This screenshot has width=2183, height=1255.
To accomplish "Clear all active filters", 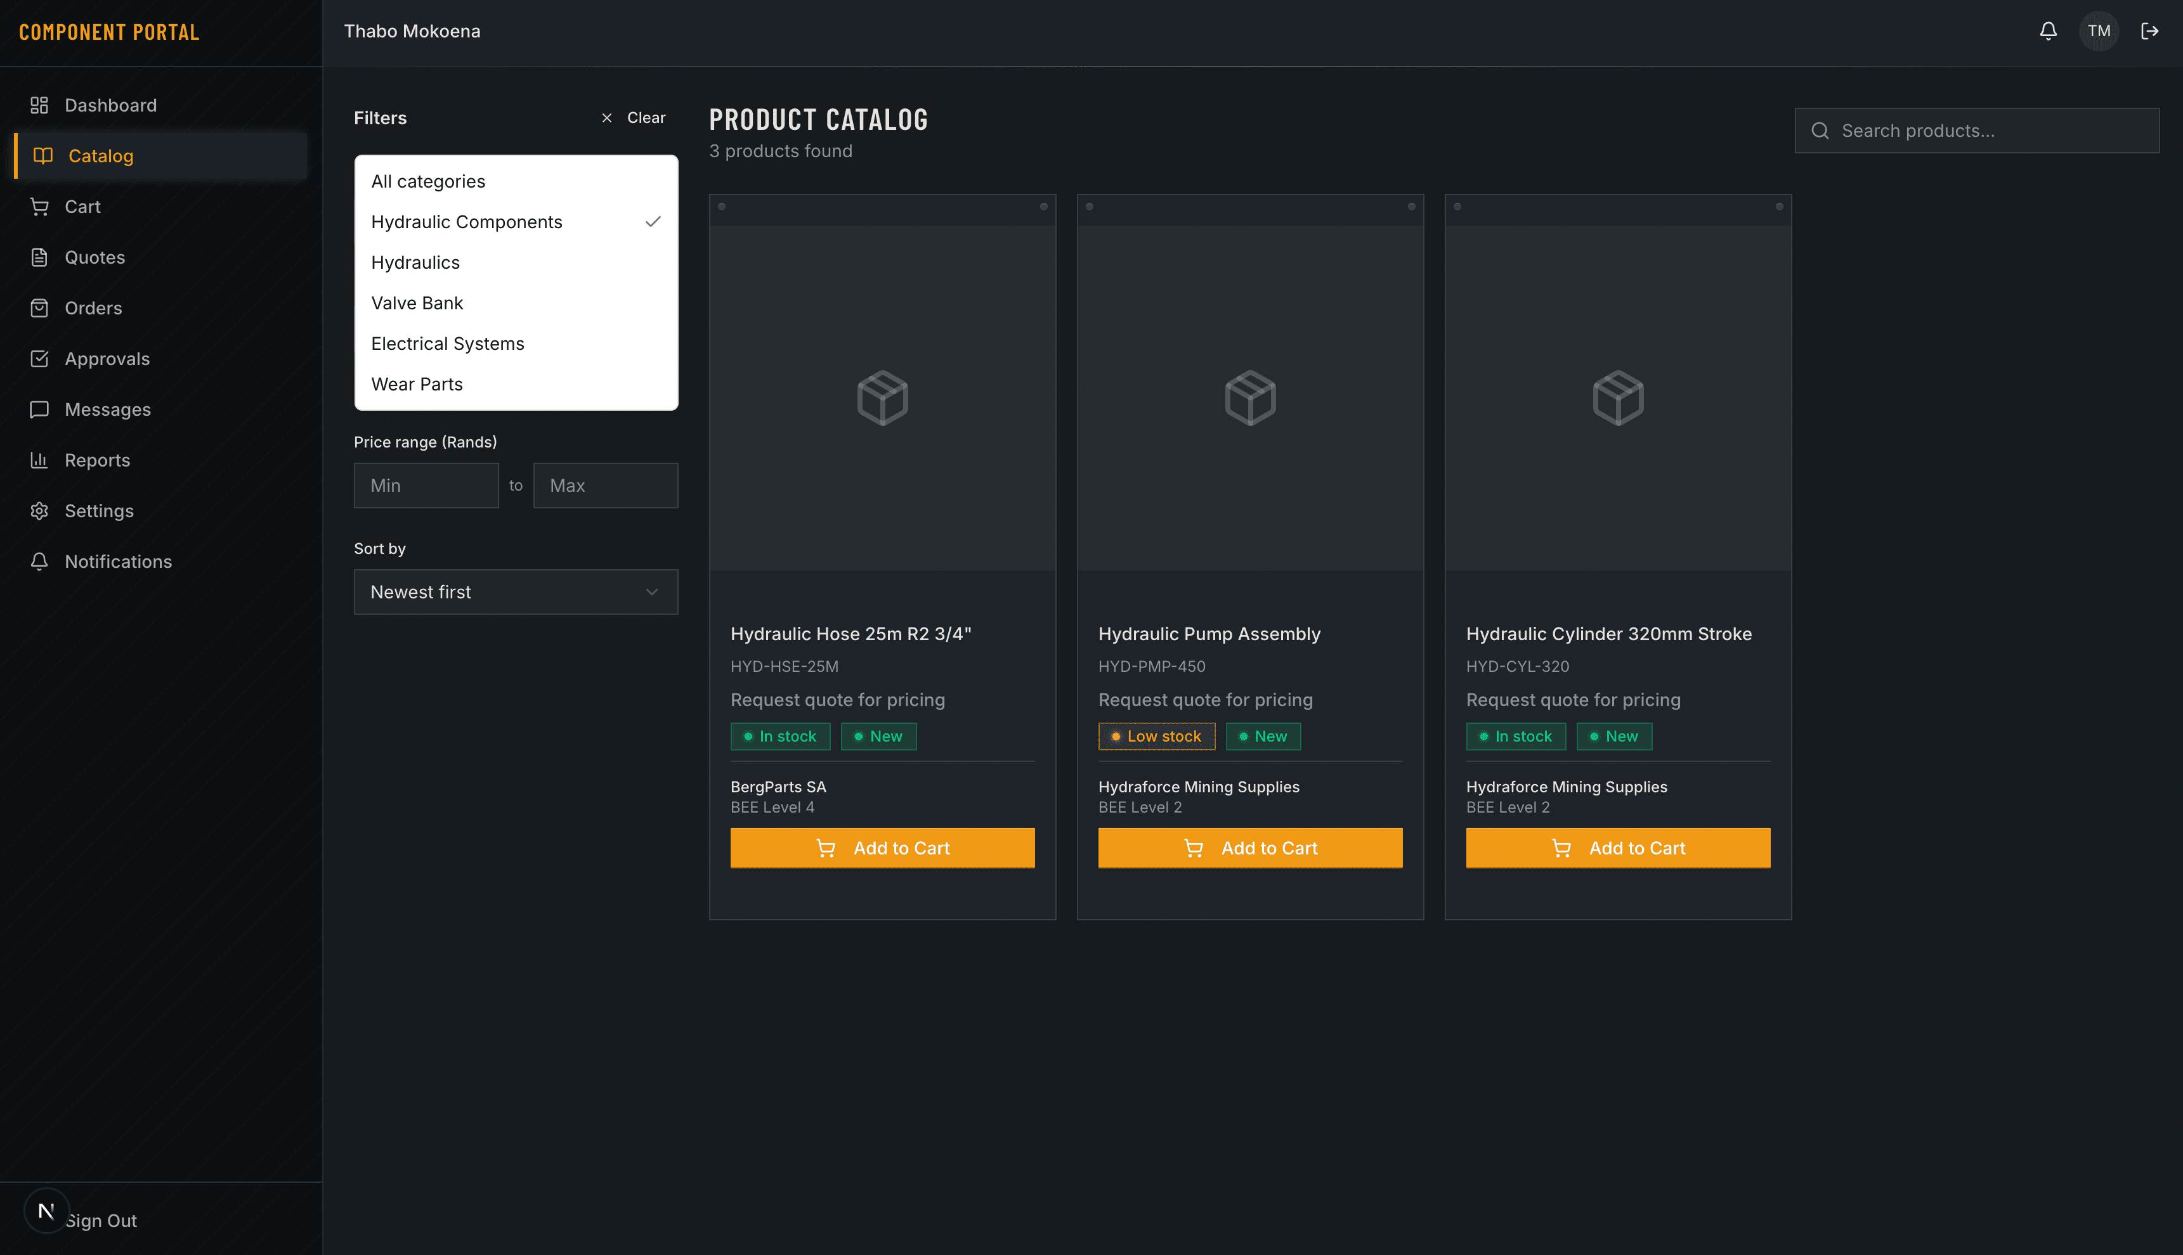I will (x=633, y=117).
